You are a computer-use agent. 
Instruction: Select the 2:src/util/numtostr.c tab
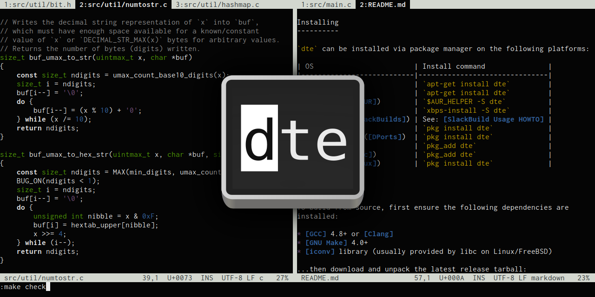coord(123,5)
